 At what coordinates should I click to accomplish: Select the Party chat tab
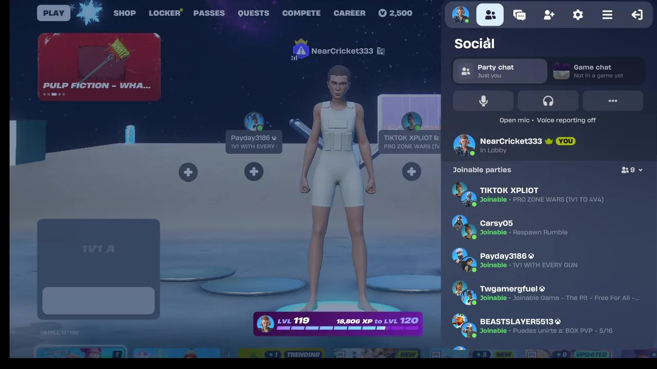click(500, 71)
